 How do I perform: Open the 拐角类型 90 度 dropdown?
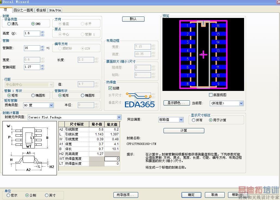point(51,105)
